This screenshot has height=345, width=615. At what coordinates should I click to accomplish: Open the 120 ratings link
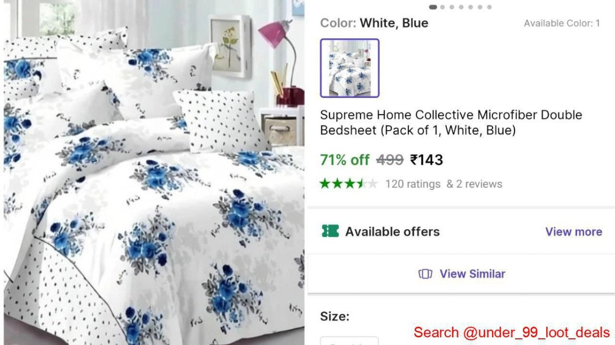[413, 184]
